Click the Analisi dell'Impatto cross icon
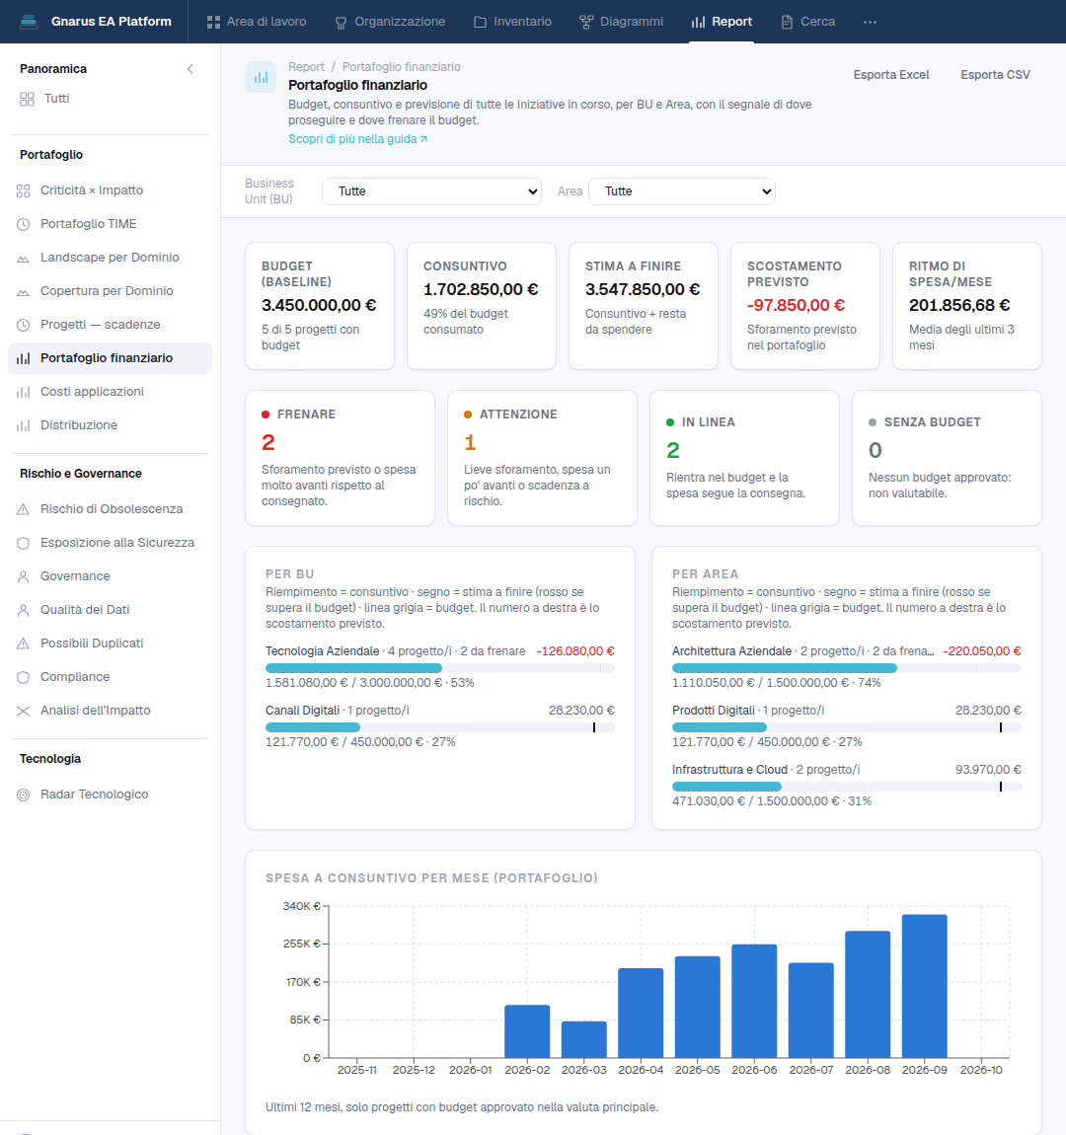The width and height of the screenshot is (1066, 1135). tap(23, 711)
